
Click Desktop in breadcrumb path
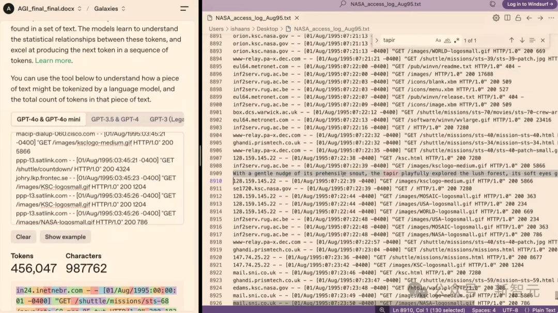(267, 29)
